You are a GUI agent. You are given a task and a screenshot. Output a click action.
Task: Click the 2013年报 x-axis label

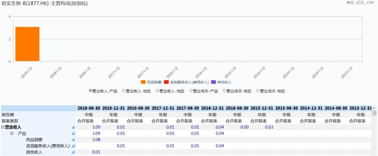[346, 72]
